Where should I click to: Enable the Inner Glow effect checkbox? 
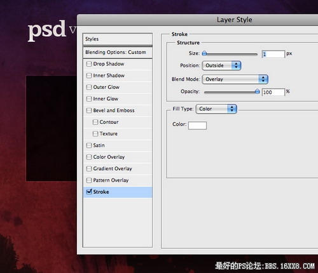pyautogui.click(x=89, y=99)
